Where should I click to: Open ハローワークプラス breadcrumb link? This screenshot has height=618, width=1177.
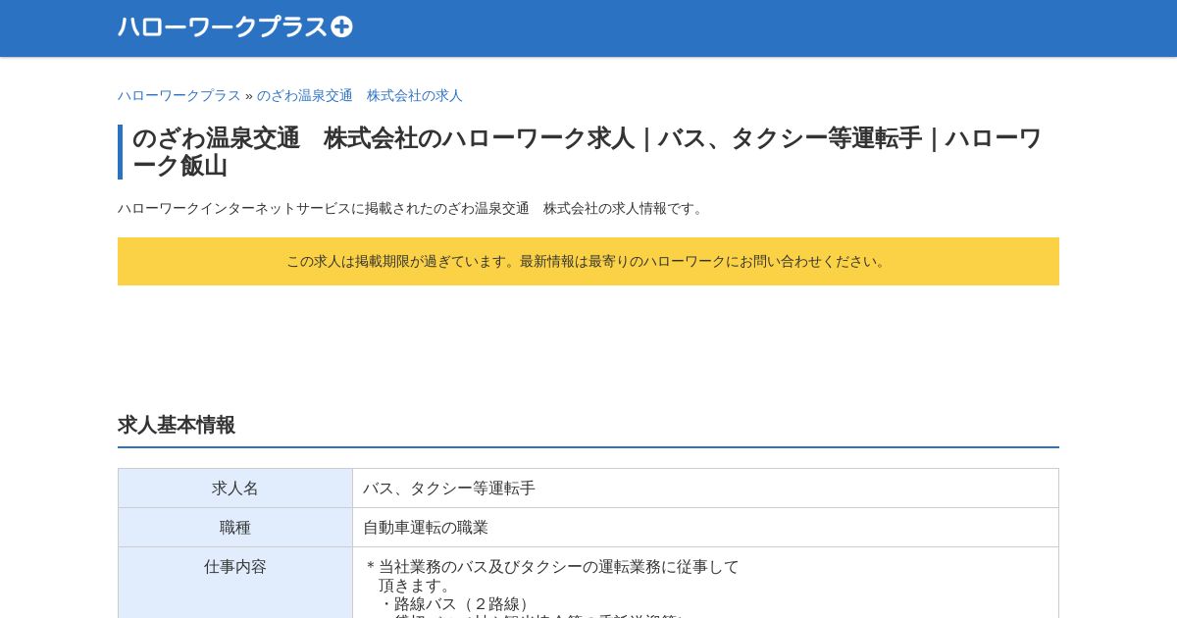coord(179,95)
